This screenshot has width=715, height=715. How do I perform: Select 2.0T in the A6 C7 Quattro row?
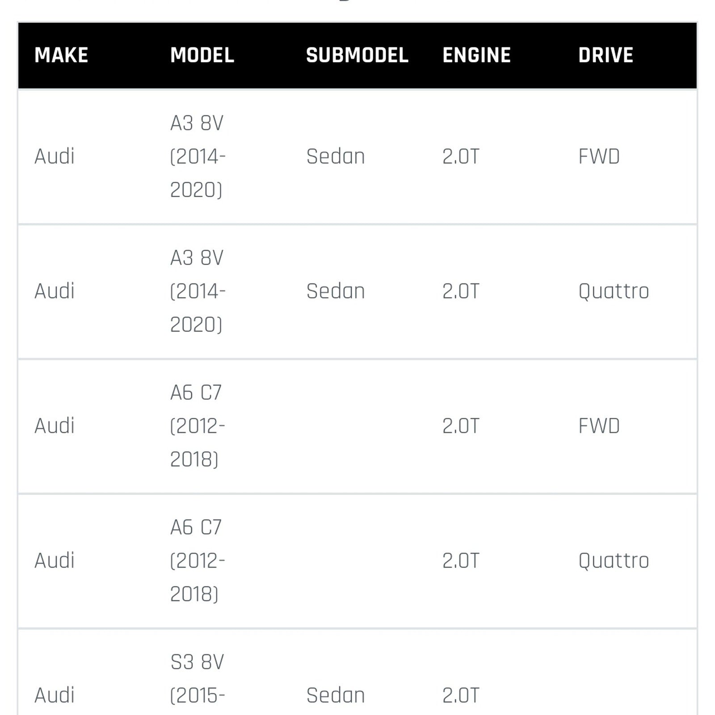pyautogui.click(x=461, y=561)
